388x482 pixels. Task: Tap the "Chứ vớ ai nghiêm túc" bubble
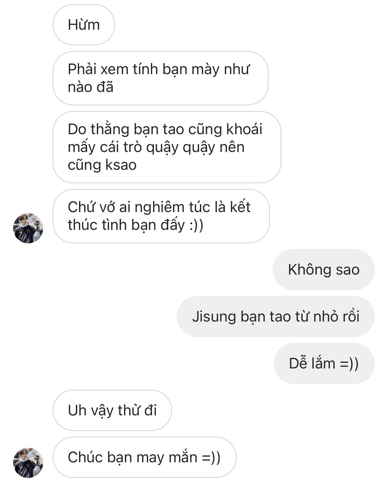click(161, 216)
